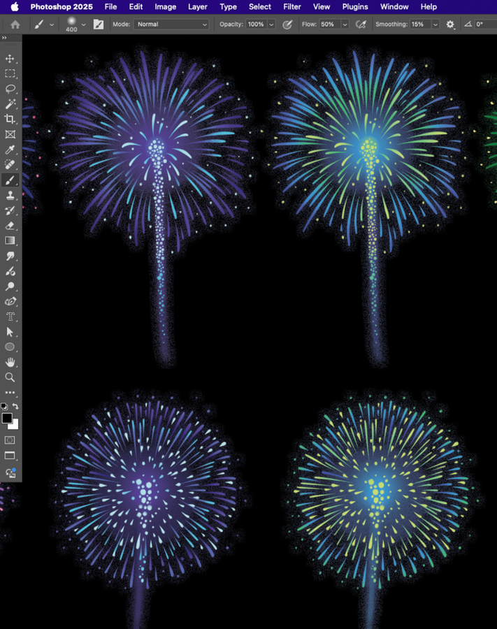497x629 pixels.
Task: Pick the Lasso tool
Action: click(10, 89)
